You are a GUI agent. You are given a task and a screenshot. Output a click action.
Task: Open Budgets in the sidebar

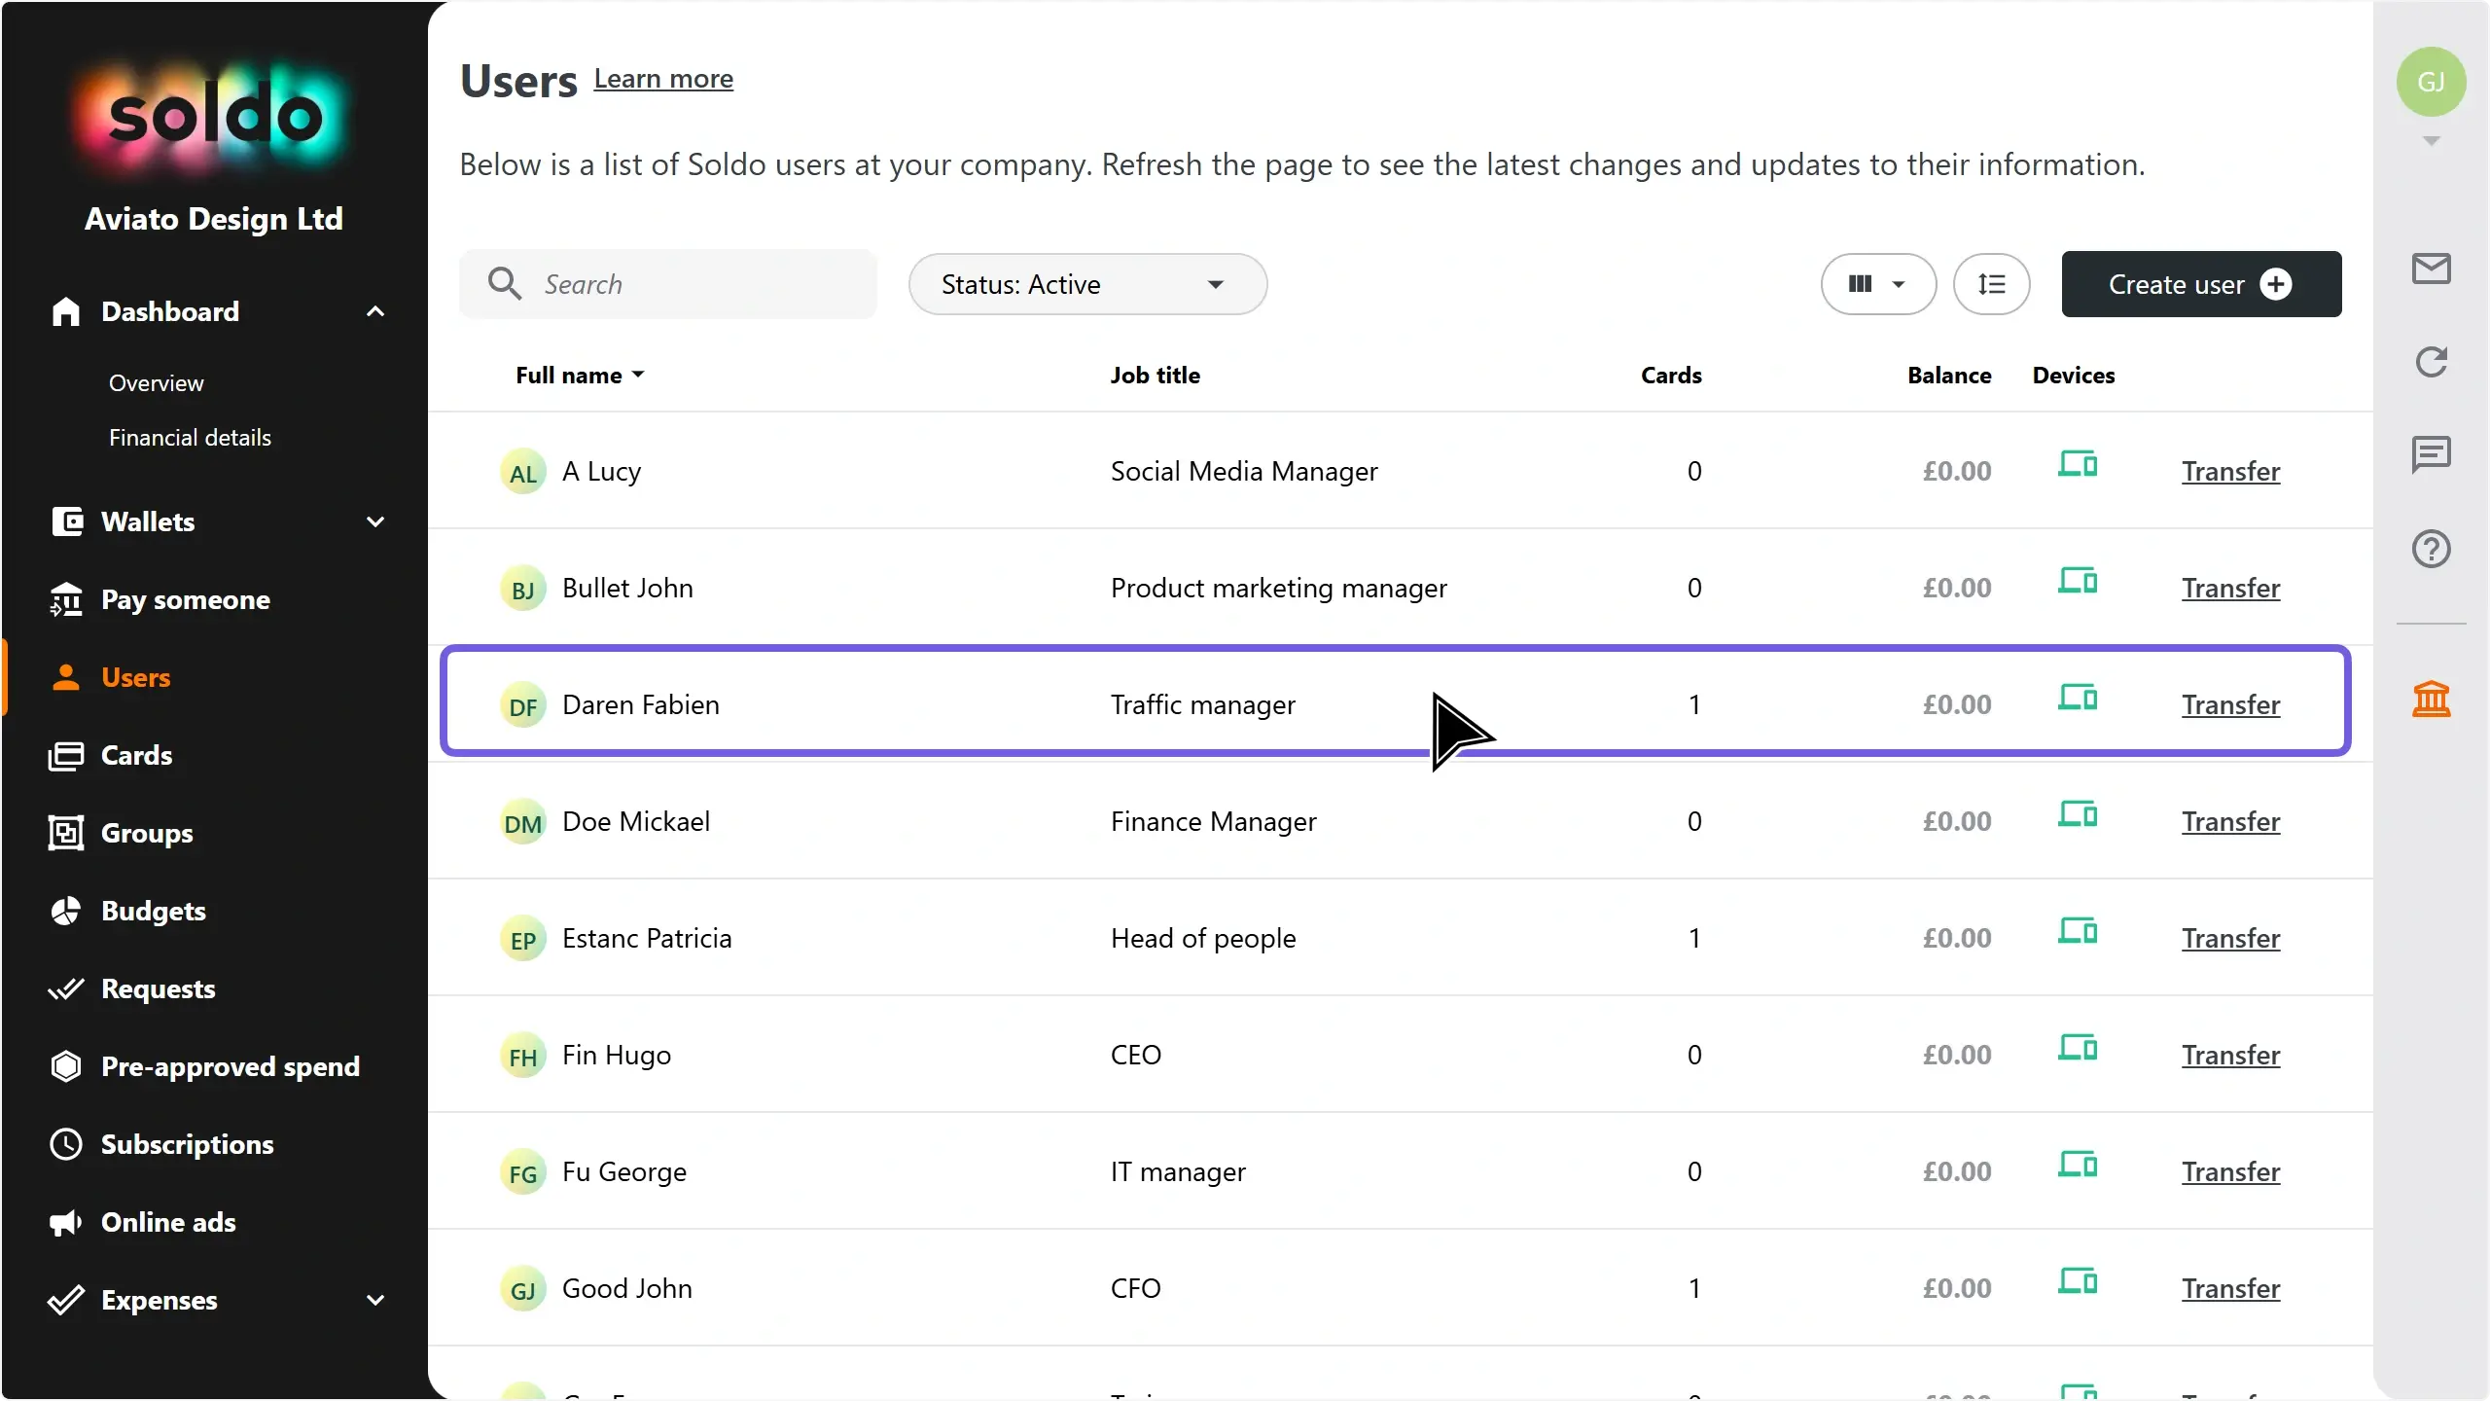[x=153, y=911]
